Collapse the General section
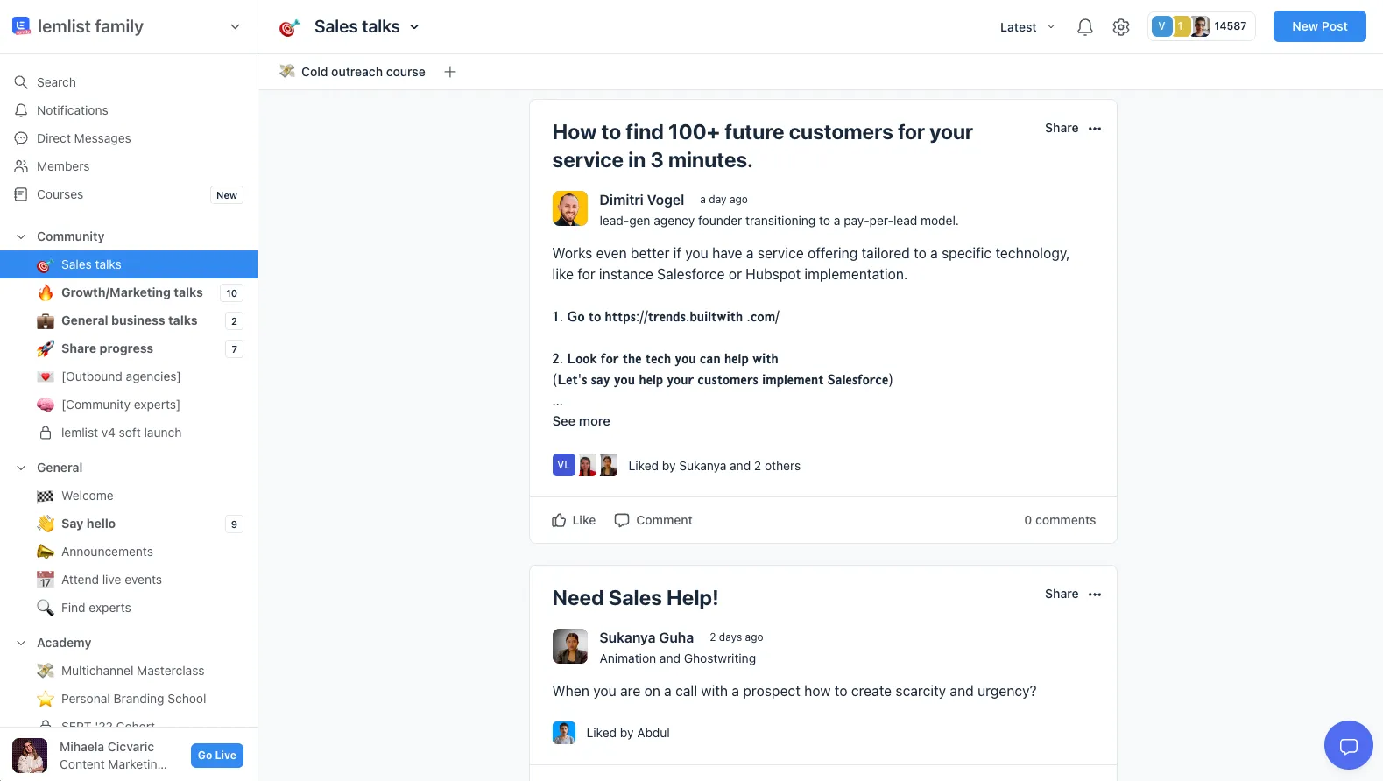 tap(21, 468)
